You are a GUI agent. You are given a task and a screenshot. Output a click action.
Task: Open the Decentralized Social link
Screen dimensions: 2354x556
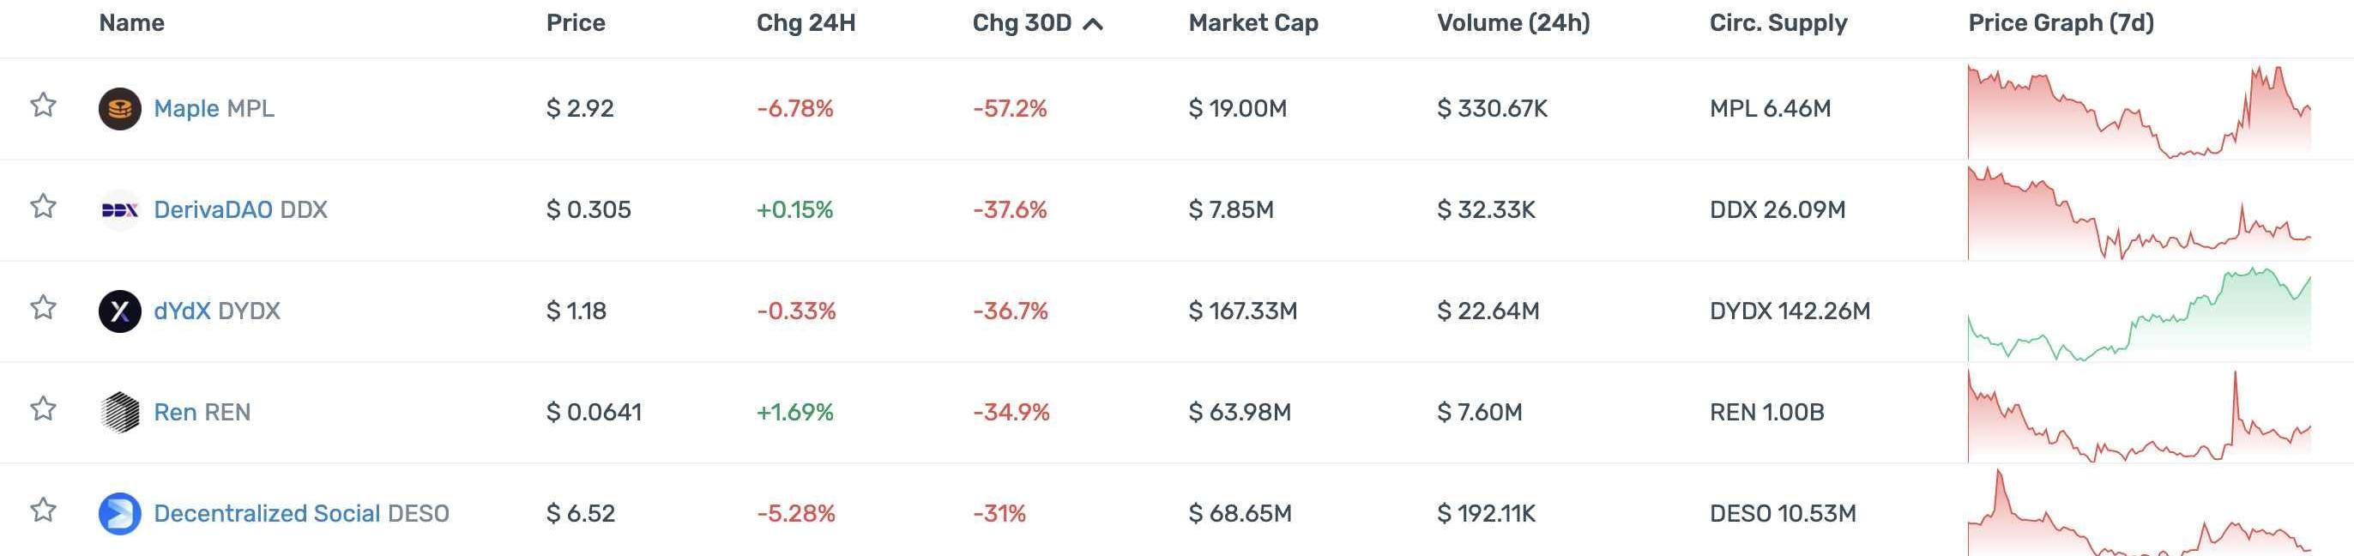(x=266, y=513)
